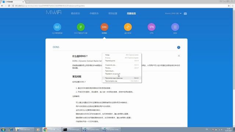Viewport: 235px width, 132px height.
Task: Bookmark page with the star icon
Action: click(229, 6)
